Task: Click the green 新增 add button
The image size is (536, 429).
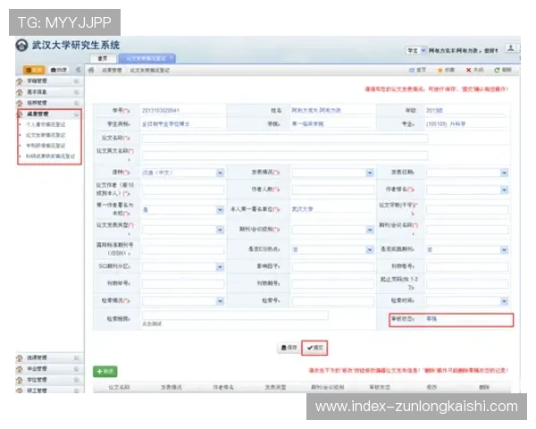Action: coord(105,372)
